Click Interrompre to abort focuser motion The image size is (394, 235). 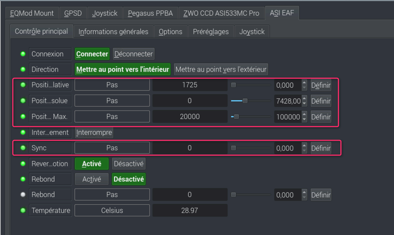point(94,132)
